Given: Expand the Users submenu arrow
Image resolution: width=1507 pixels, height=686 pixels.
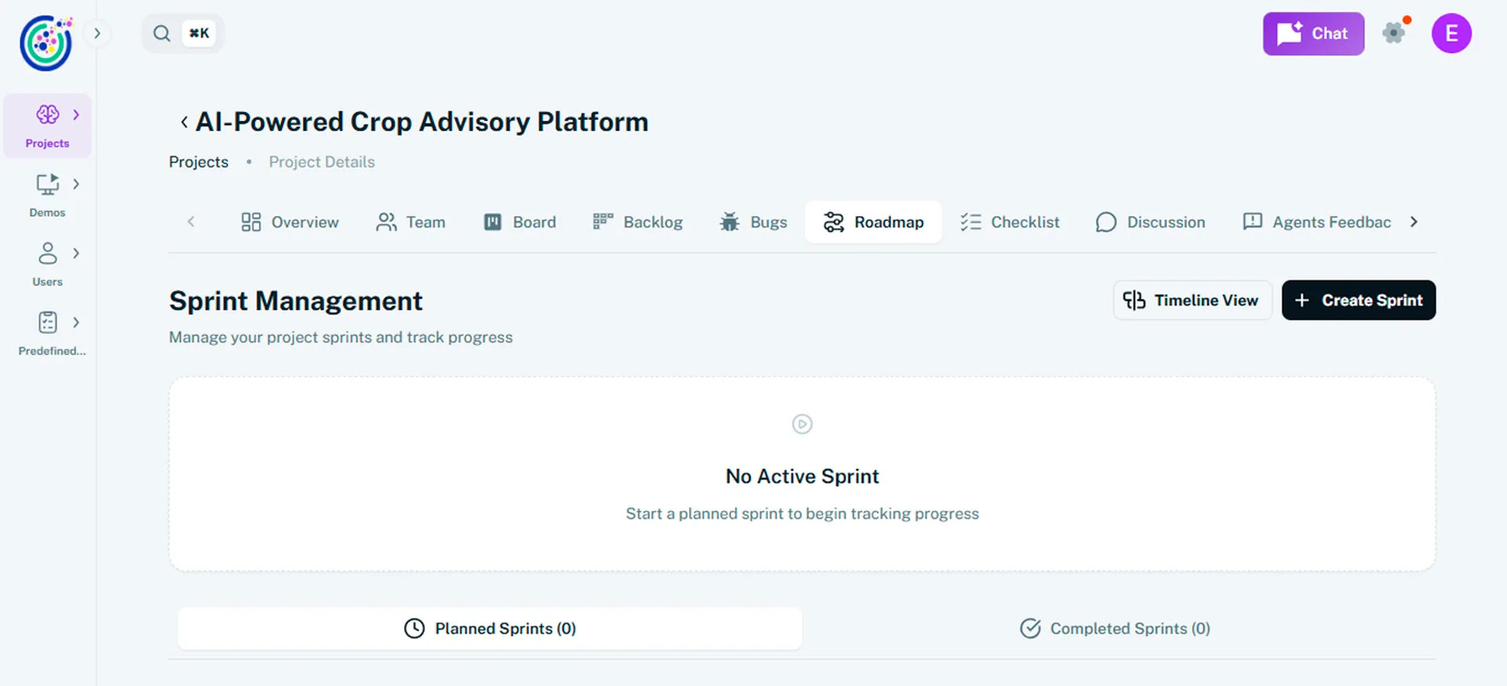Looking at the screenshot, I should pos(76,253).
